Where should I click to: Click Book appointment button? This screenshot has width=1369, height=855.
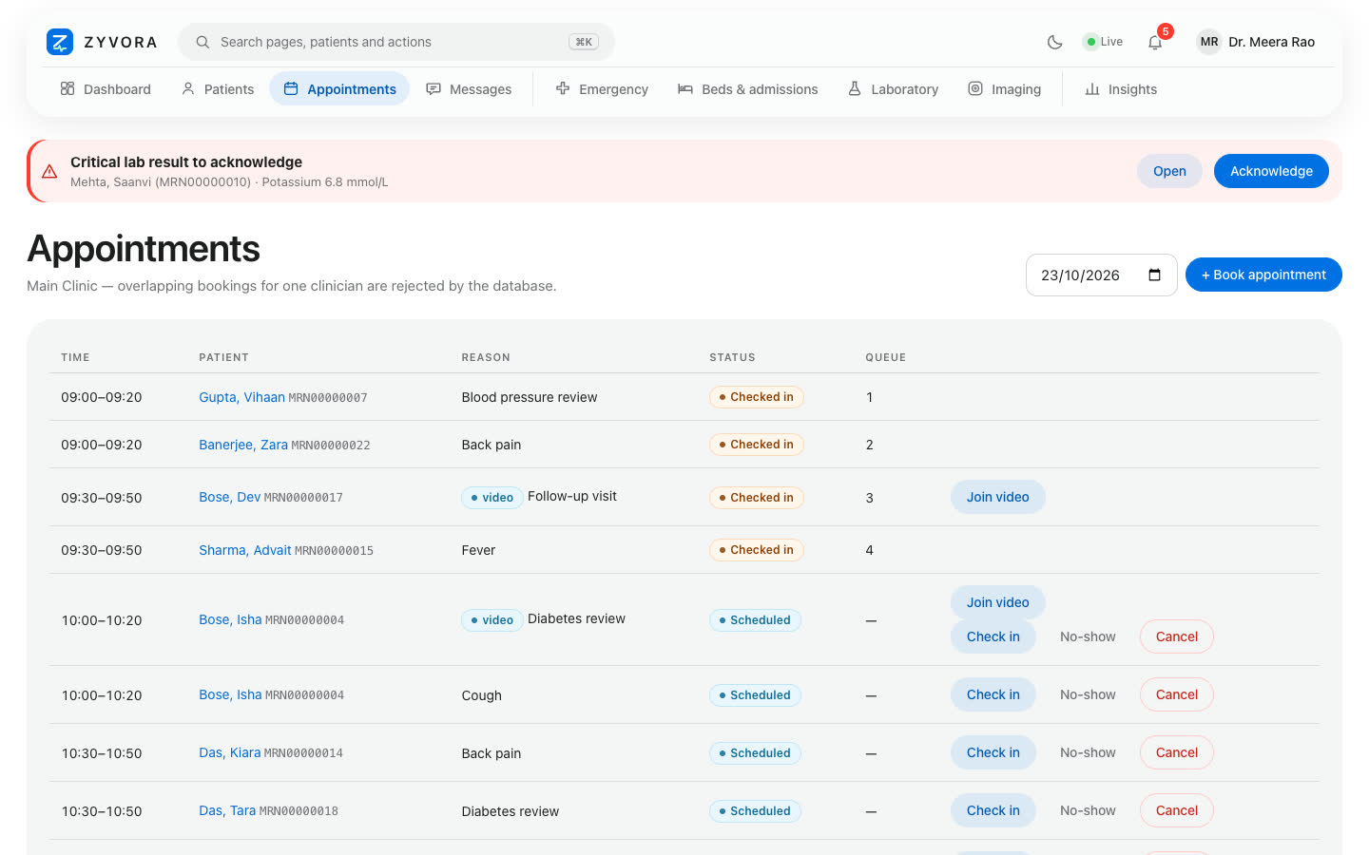(1263, 275)
